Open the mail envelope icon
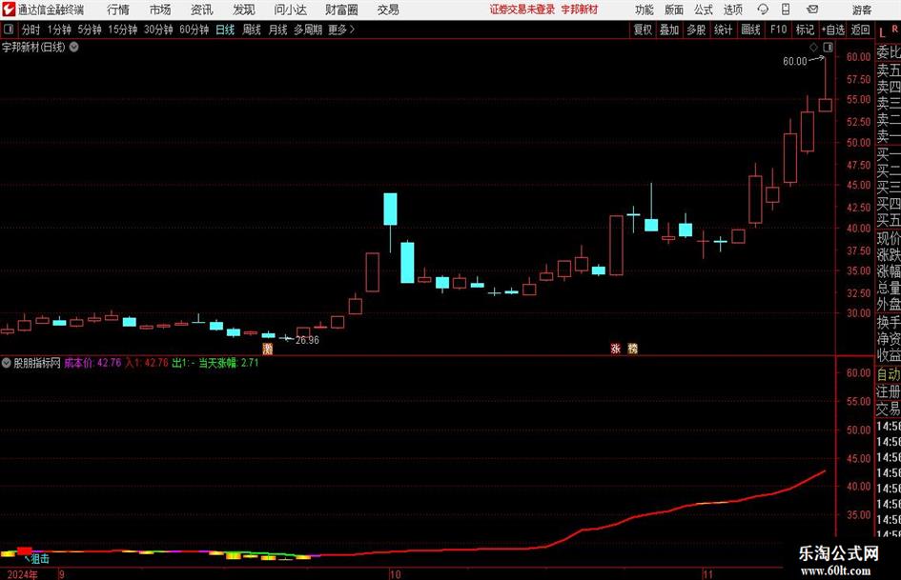The image size is (901, 580). click(x=812, y=10)
